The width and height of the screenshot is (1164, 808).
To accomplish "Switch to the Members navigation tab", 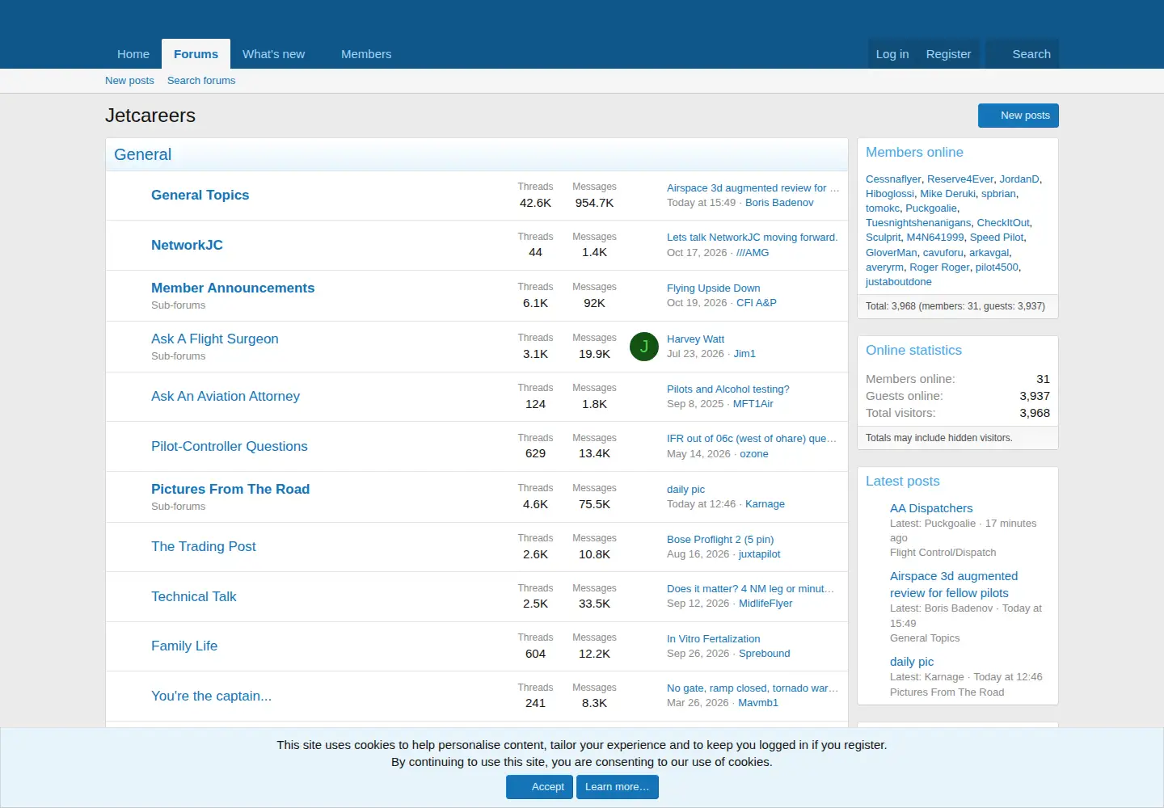I will click(x=366, y=54).
